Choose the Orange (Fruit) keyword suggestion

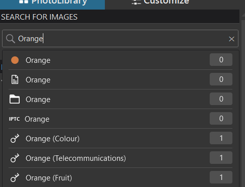(x=120, y=177)
